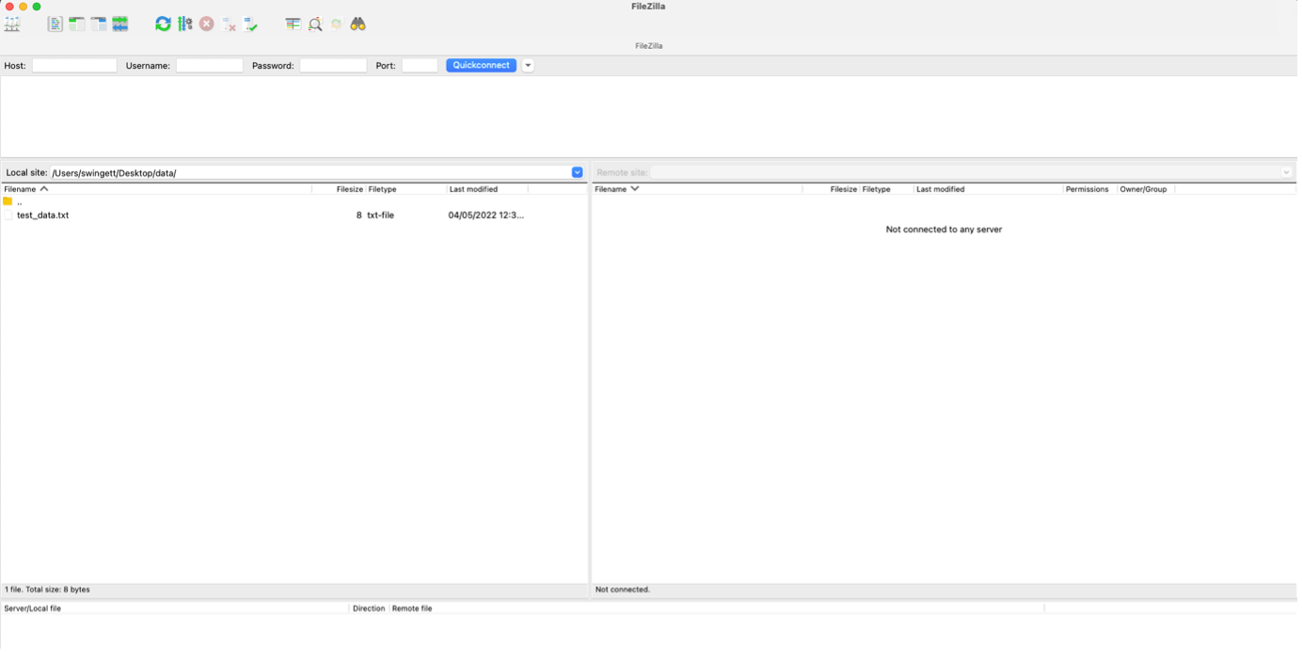Image resolution: width=1302 pixels, height=652 pixels.
Task: Refresh the file and folder lists
Action: pos(163,24)
